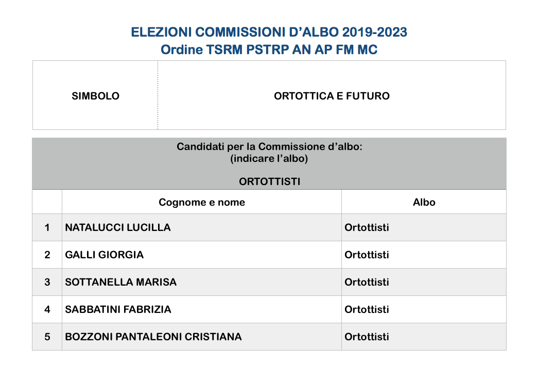The width and height of the screenshot is (538, 381).
Task: Select candidate GALLI GIORGIA
Action: [x=105, y=255]
